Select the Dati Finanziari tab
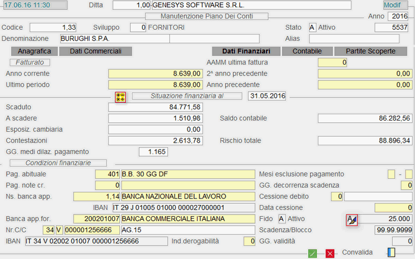The width and height of the screenshot is (415, 259). (246, 52)
